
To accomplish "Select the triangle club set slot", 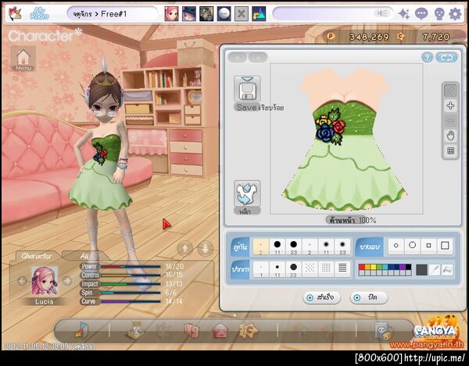I will (x=259, y=14).
